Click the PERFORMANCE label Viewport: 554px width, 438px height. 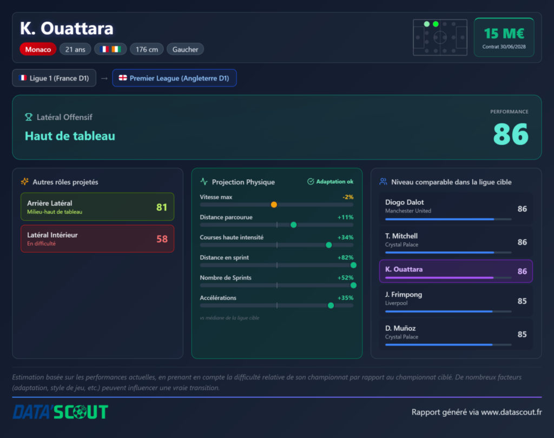coord(509,112)
